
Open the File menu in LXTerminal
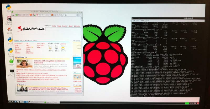[134, 21]
